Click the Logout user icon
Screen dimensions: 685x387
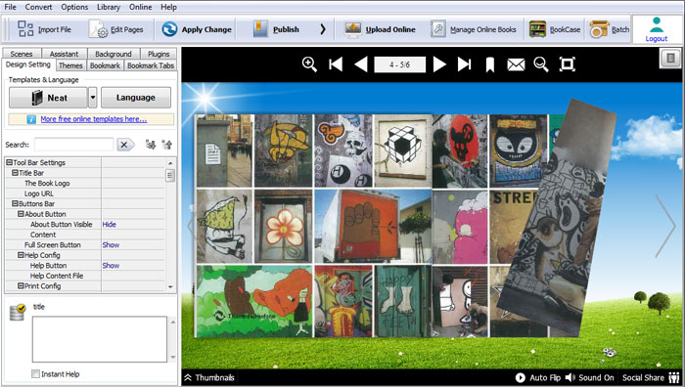point(657,24)
